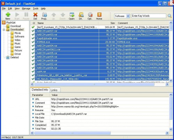Click the detail pane vertical scrollbar thumb
The width and height of the screenshot is (174, 140).
click(171, 108)
